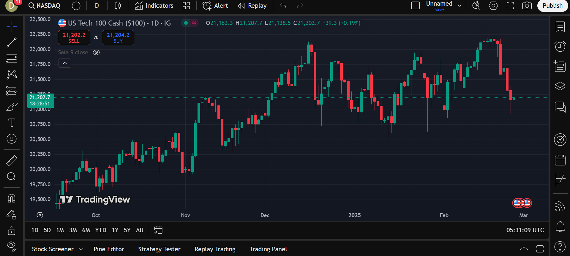This screenshot has height=256, width=570.
Task: Select the ruler measure tool
Action: click(12, 160)
